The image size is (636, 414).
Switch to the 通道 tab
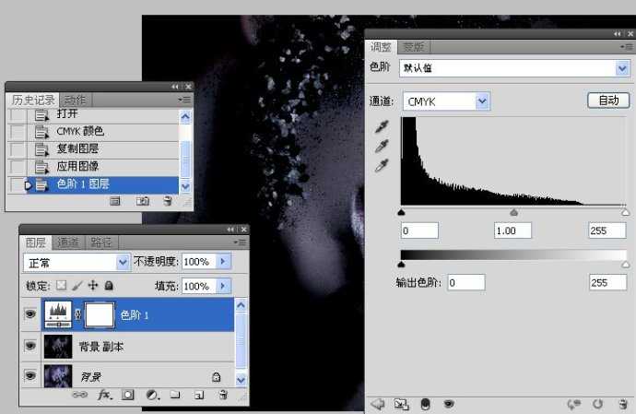pyautogui.click(x=67, y=242)
